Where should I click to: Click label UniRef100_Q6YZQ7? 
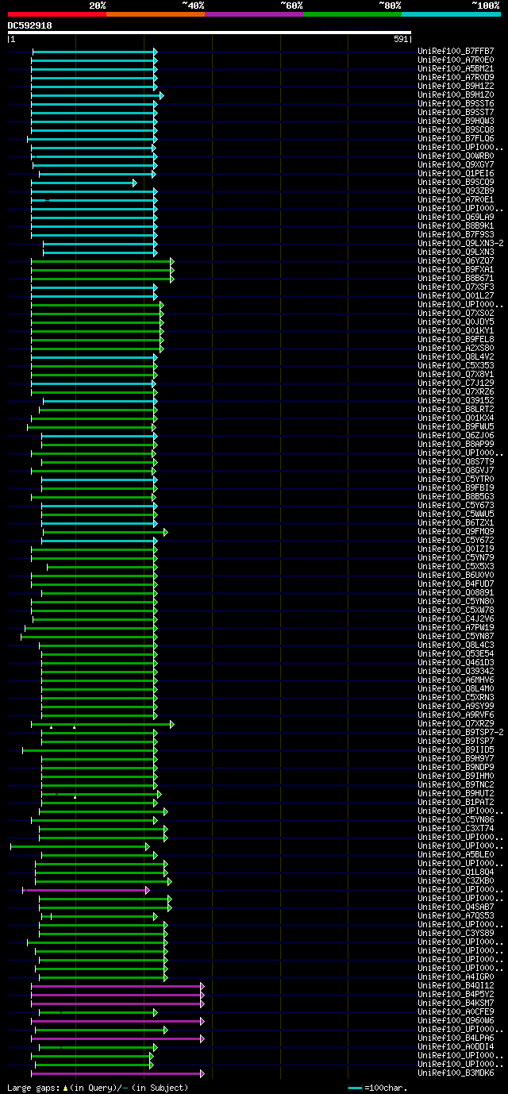[x=456, y=260]
